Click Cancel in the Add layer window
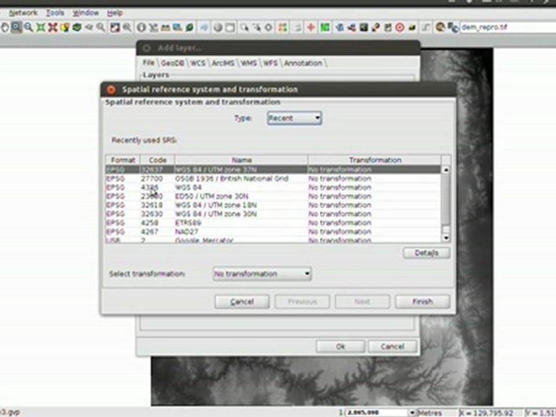The height and width of the screenshot is (417, 556). (x=392, y=346)
